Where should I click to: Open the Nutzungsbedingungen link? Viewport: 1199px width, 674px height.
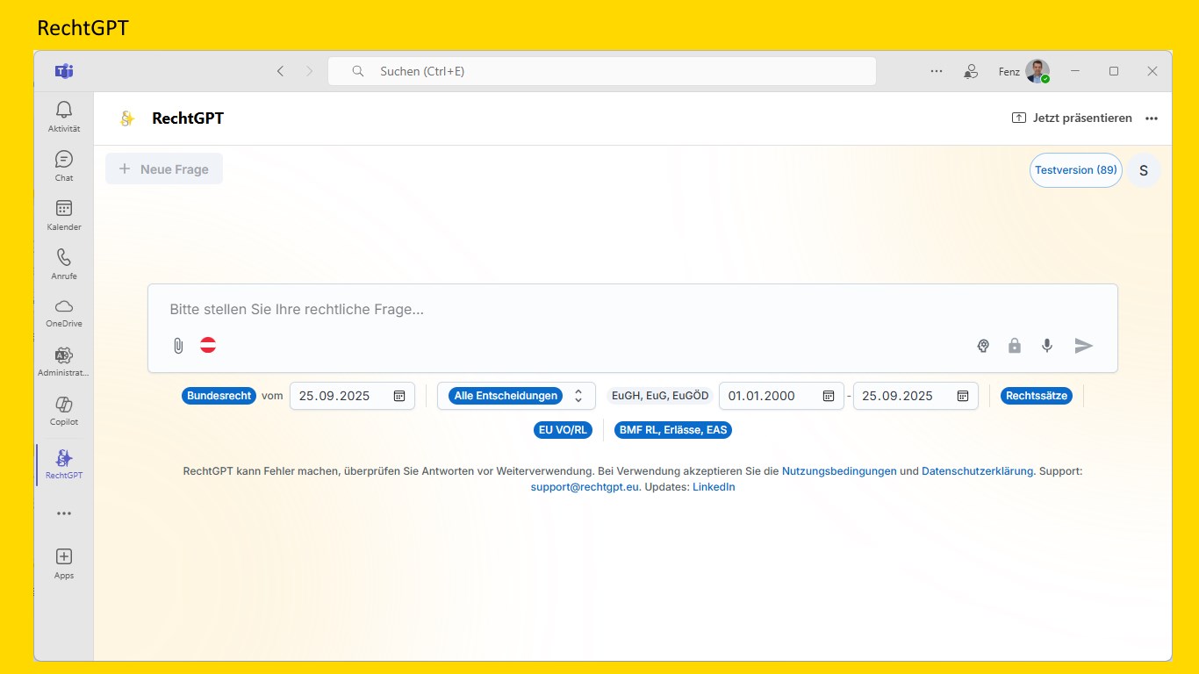coord(839,471)
